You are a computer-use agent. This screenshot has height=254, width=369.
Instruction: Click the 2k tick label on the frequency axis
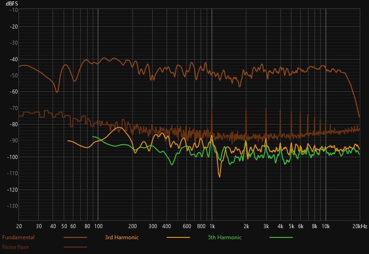[246, 226]
